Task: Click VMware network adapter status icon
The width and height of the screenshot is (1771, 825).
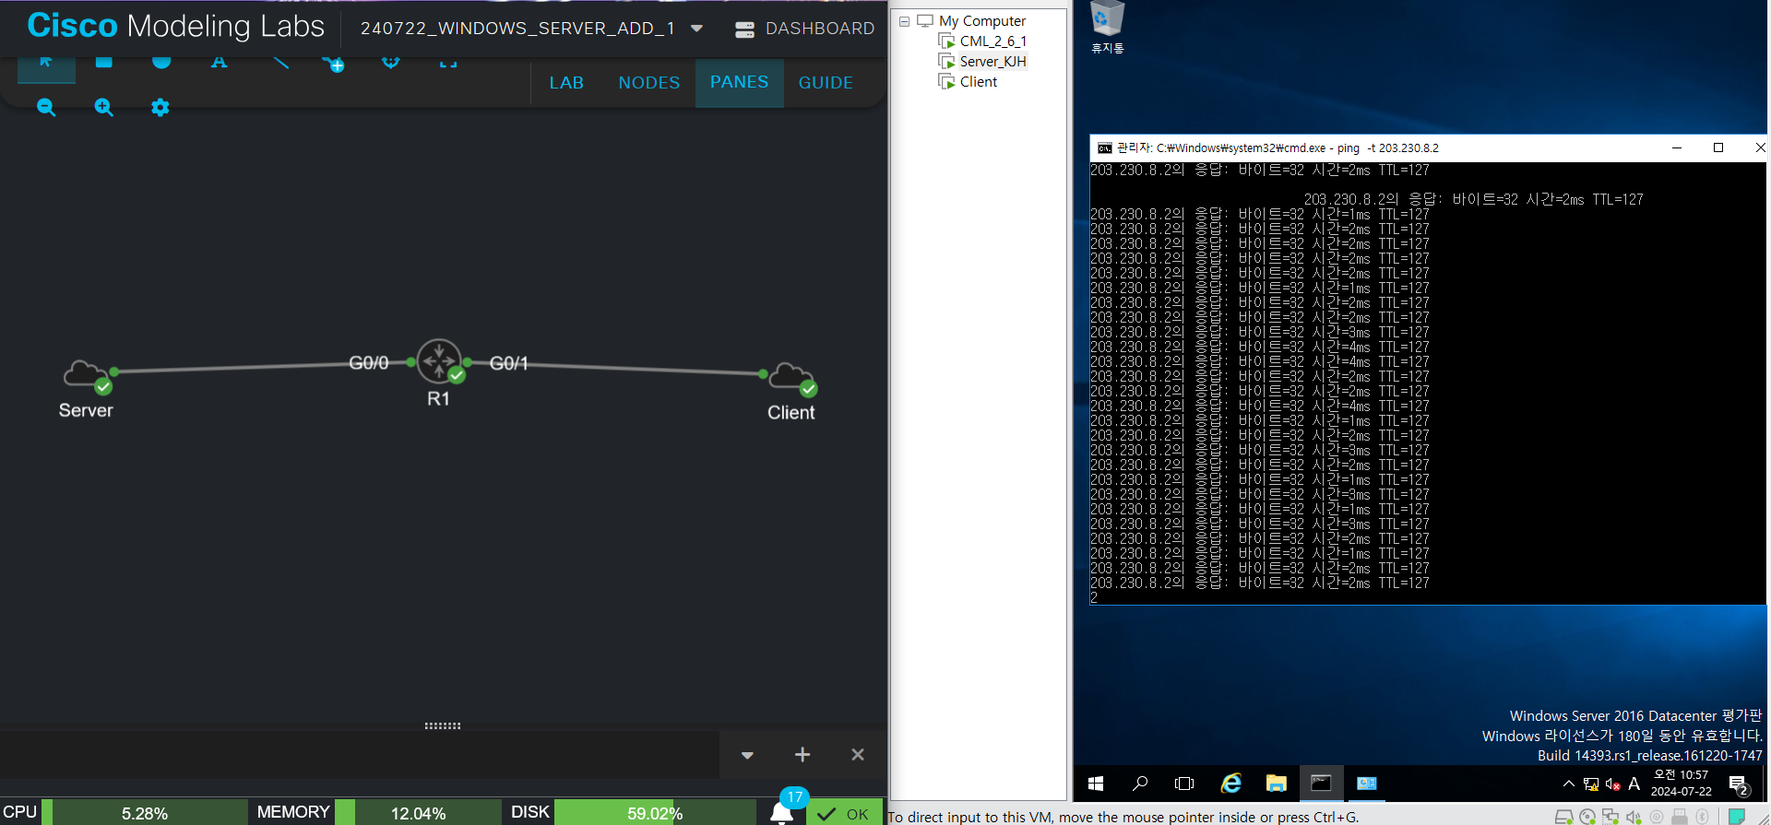Action: (1611, 817)
